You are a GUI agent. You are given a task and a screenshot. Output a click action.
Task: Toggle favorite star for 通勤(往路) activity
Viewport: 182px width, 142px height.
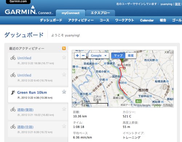click(x=64, y=126)
